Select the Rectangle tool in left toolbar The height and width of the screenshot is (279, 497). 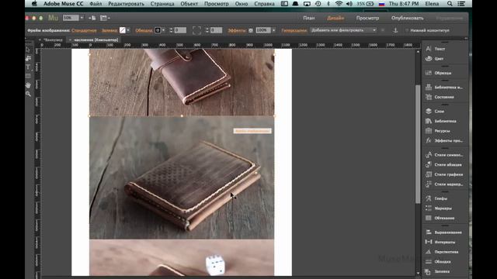coord(28,76)
